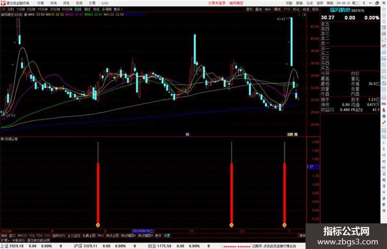Image resolution: width=387 pixels, height=249 pixels.
Task: Click the 复权 toolbar button
Action: pos(249,9)
